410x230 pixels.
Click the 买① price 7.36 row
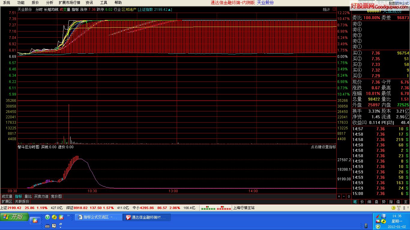pos(381,53)
